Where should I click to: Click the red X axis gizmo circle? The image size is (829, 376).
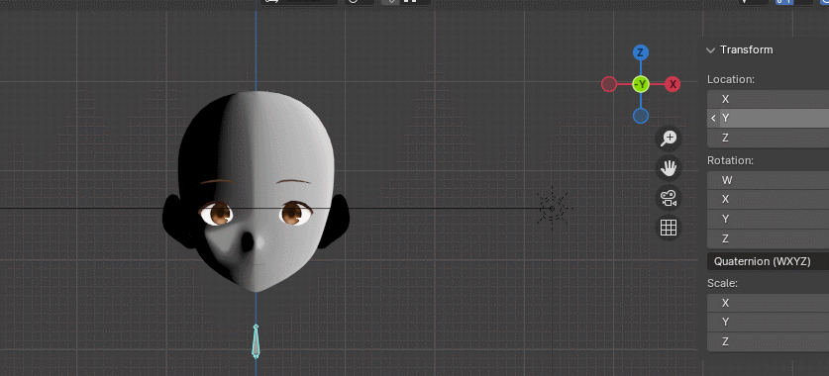coord(672,84)
